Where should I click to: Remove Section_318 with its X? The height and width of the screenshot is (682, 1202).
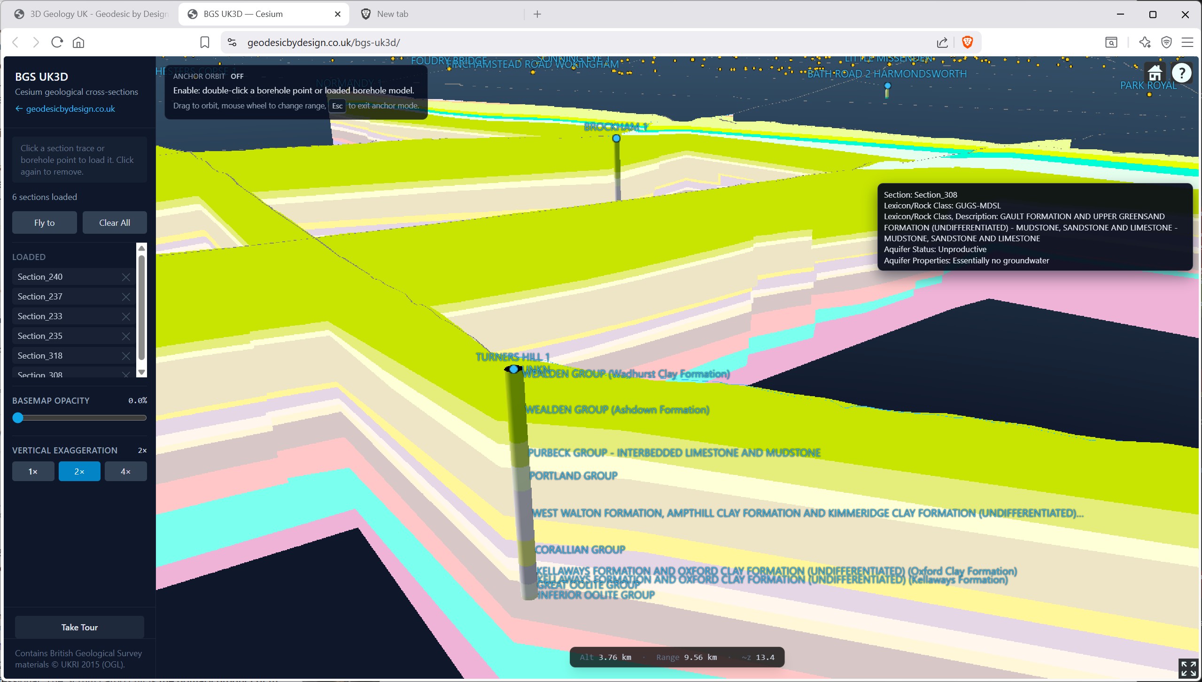click(126, 356)
